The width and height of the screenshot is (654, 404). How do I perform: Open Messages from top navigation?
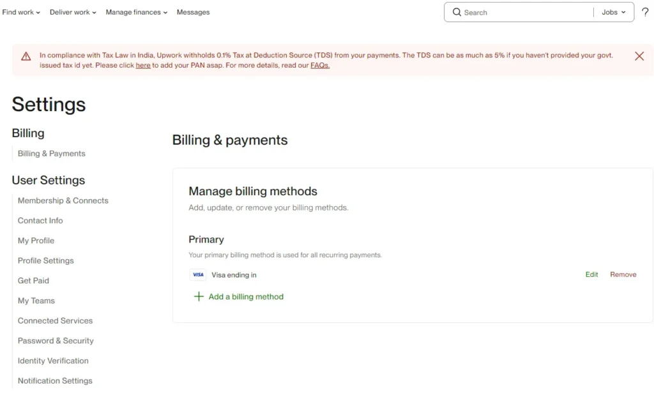pos(193,12)
